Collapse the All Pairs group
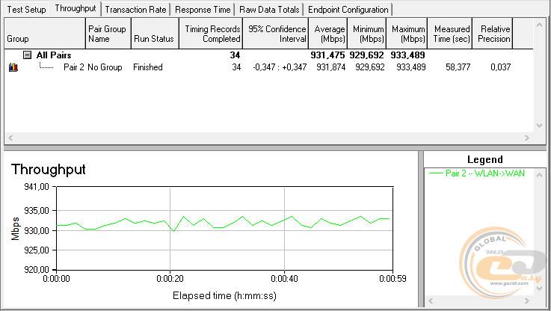 28,55
